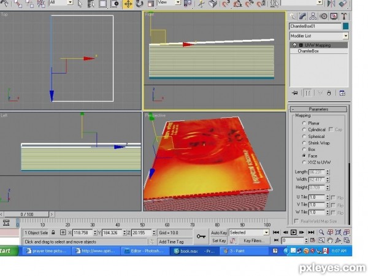The width and height of the screenshot is (368, 276).
Task: Toggle Window/Crossing selection mode
Action: pos(115,4)
